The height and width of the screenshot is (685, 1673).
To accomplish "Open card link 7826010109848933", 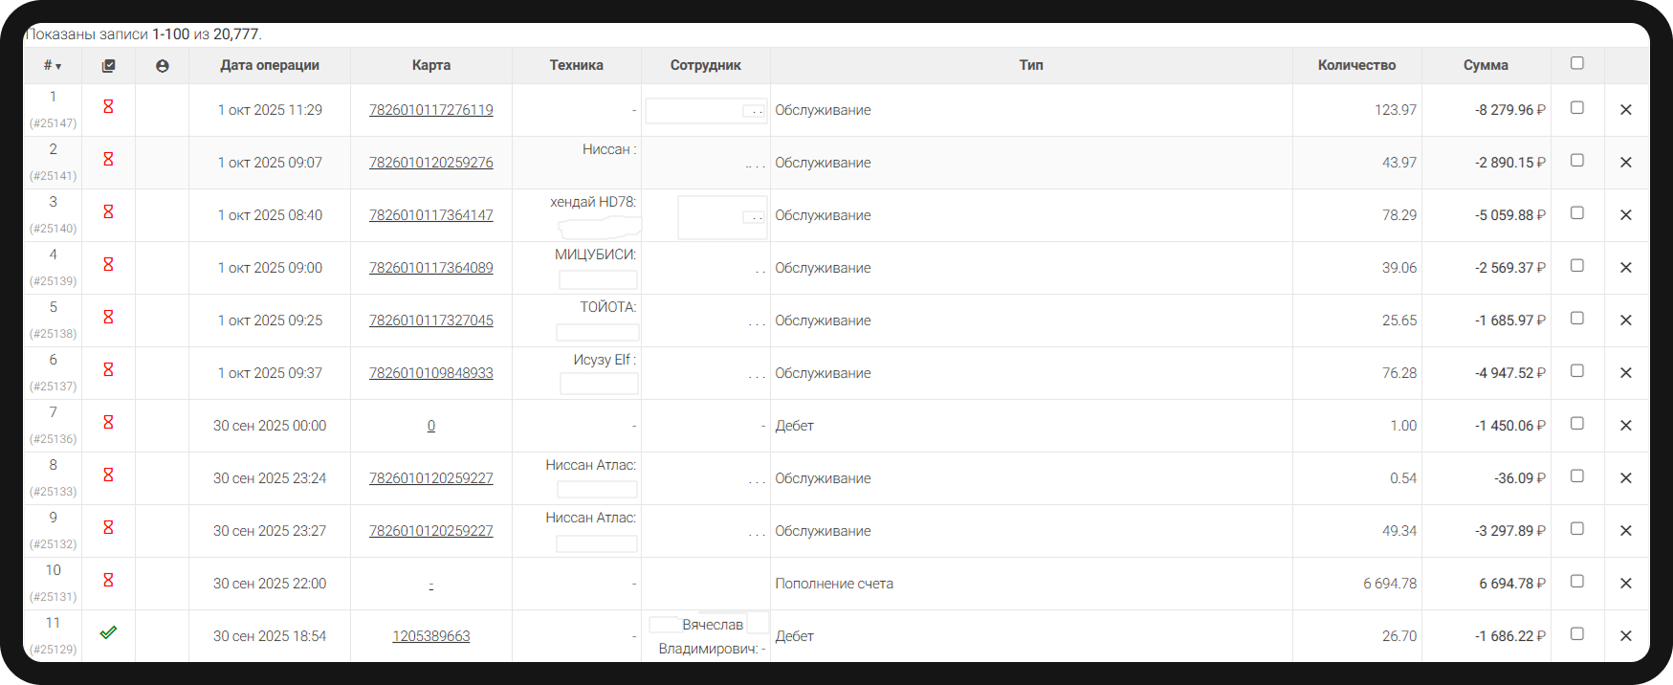I will click(431, 373).
